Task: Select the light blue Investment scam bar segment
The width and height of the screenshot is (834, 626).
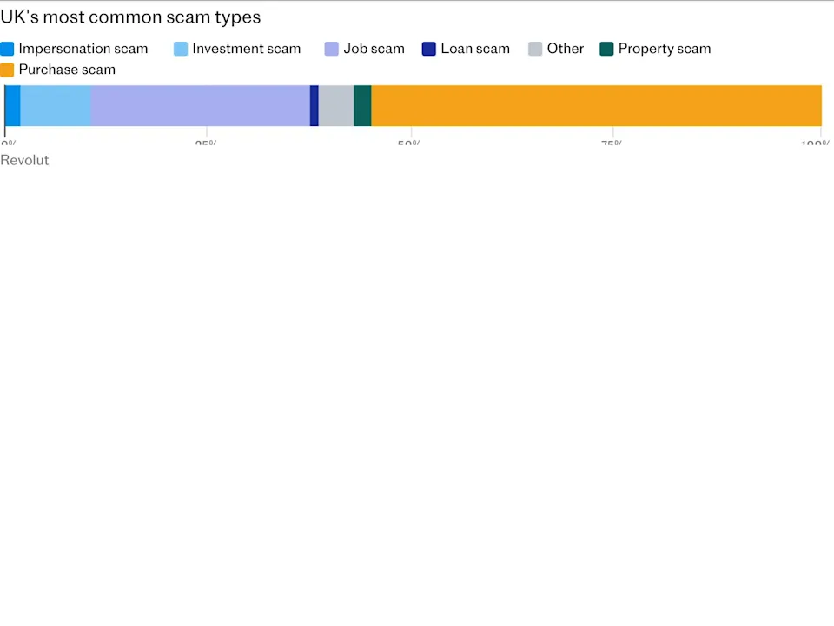Action: [56, 105]
